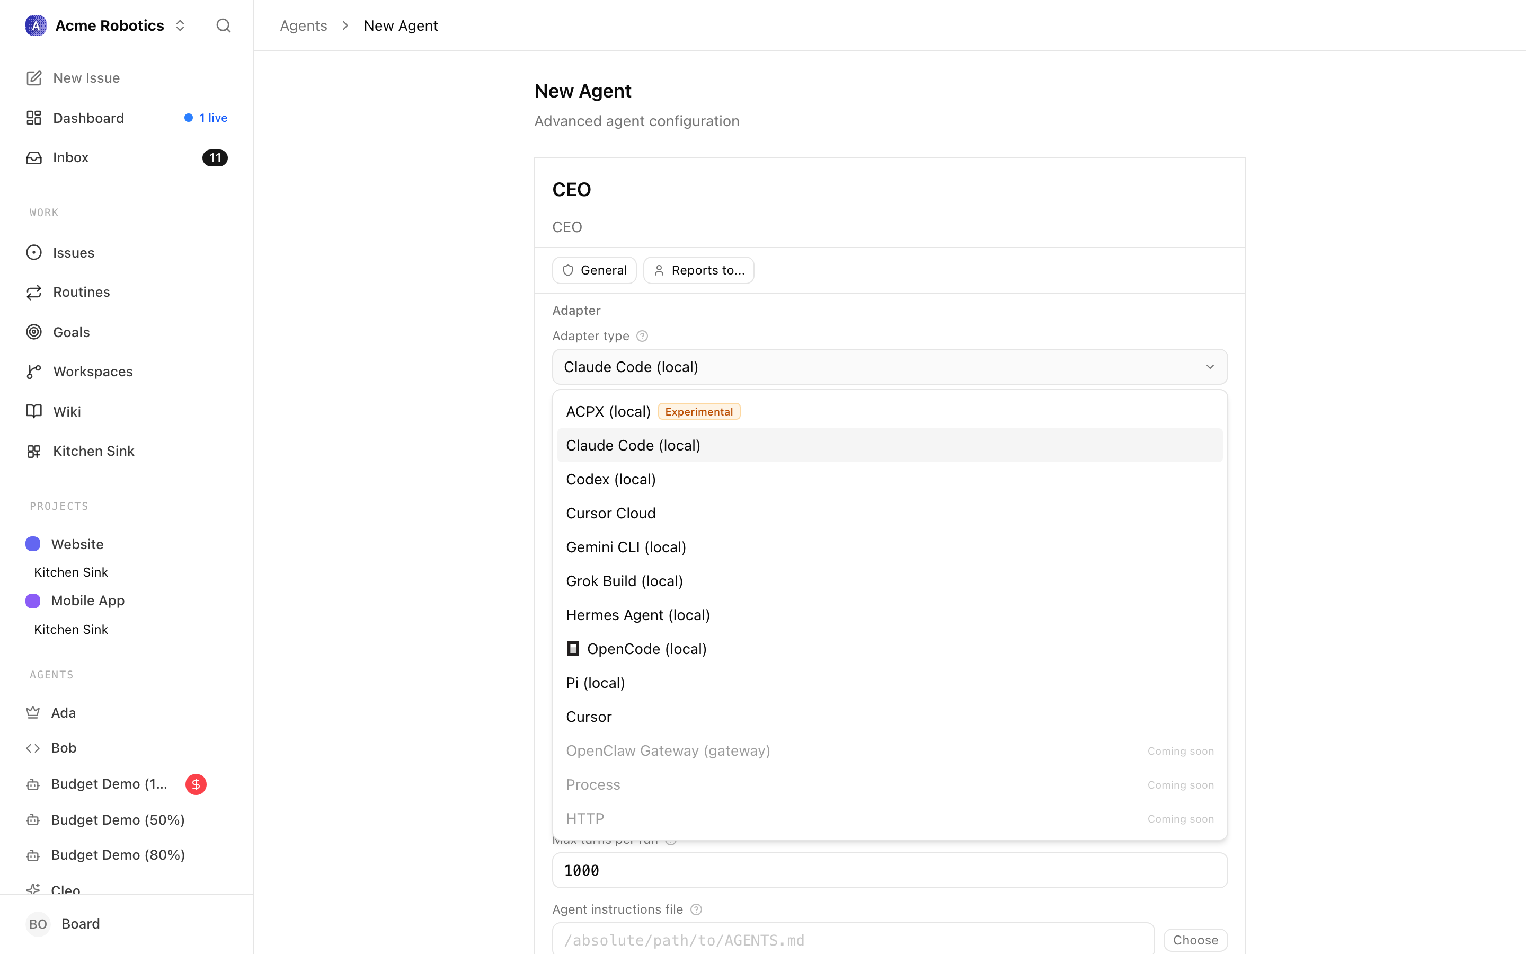The image size is (1526, 954).
Task: Click the Workspaces branch icon
Action: pos(34,372)
